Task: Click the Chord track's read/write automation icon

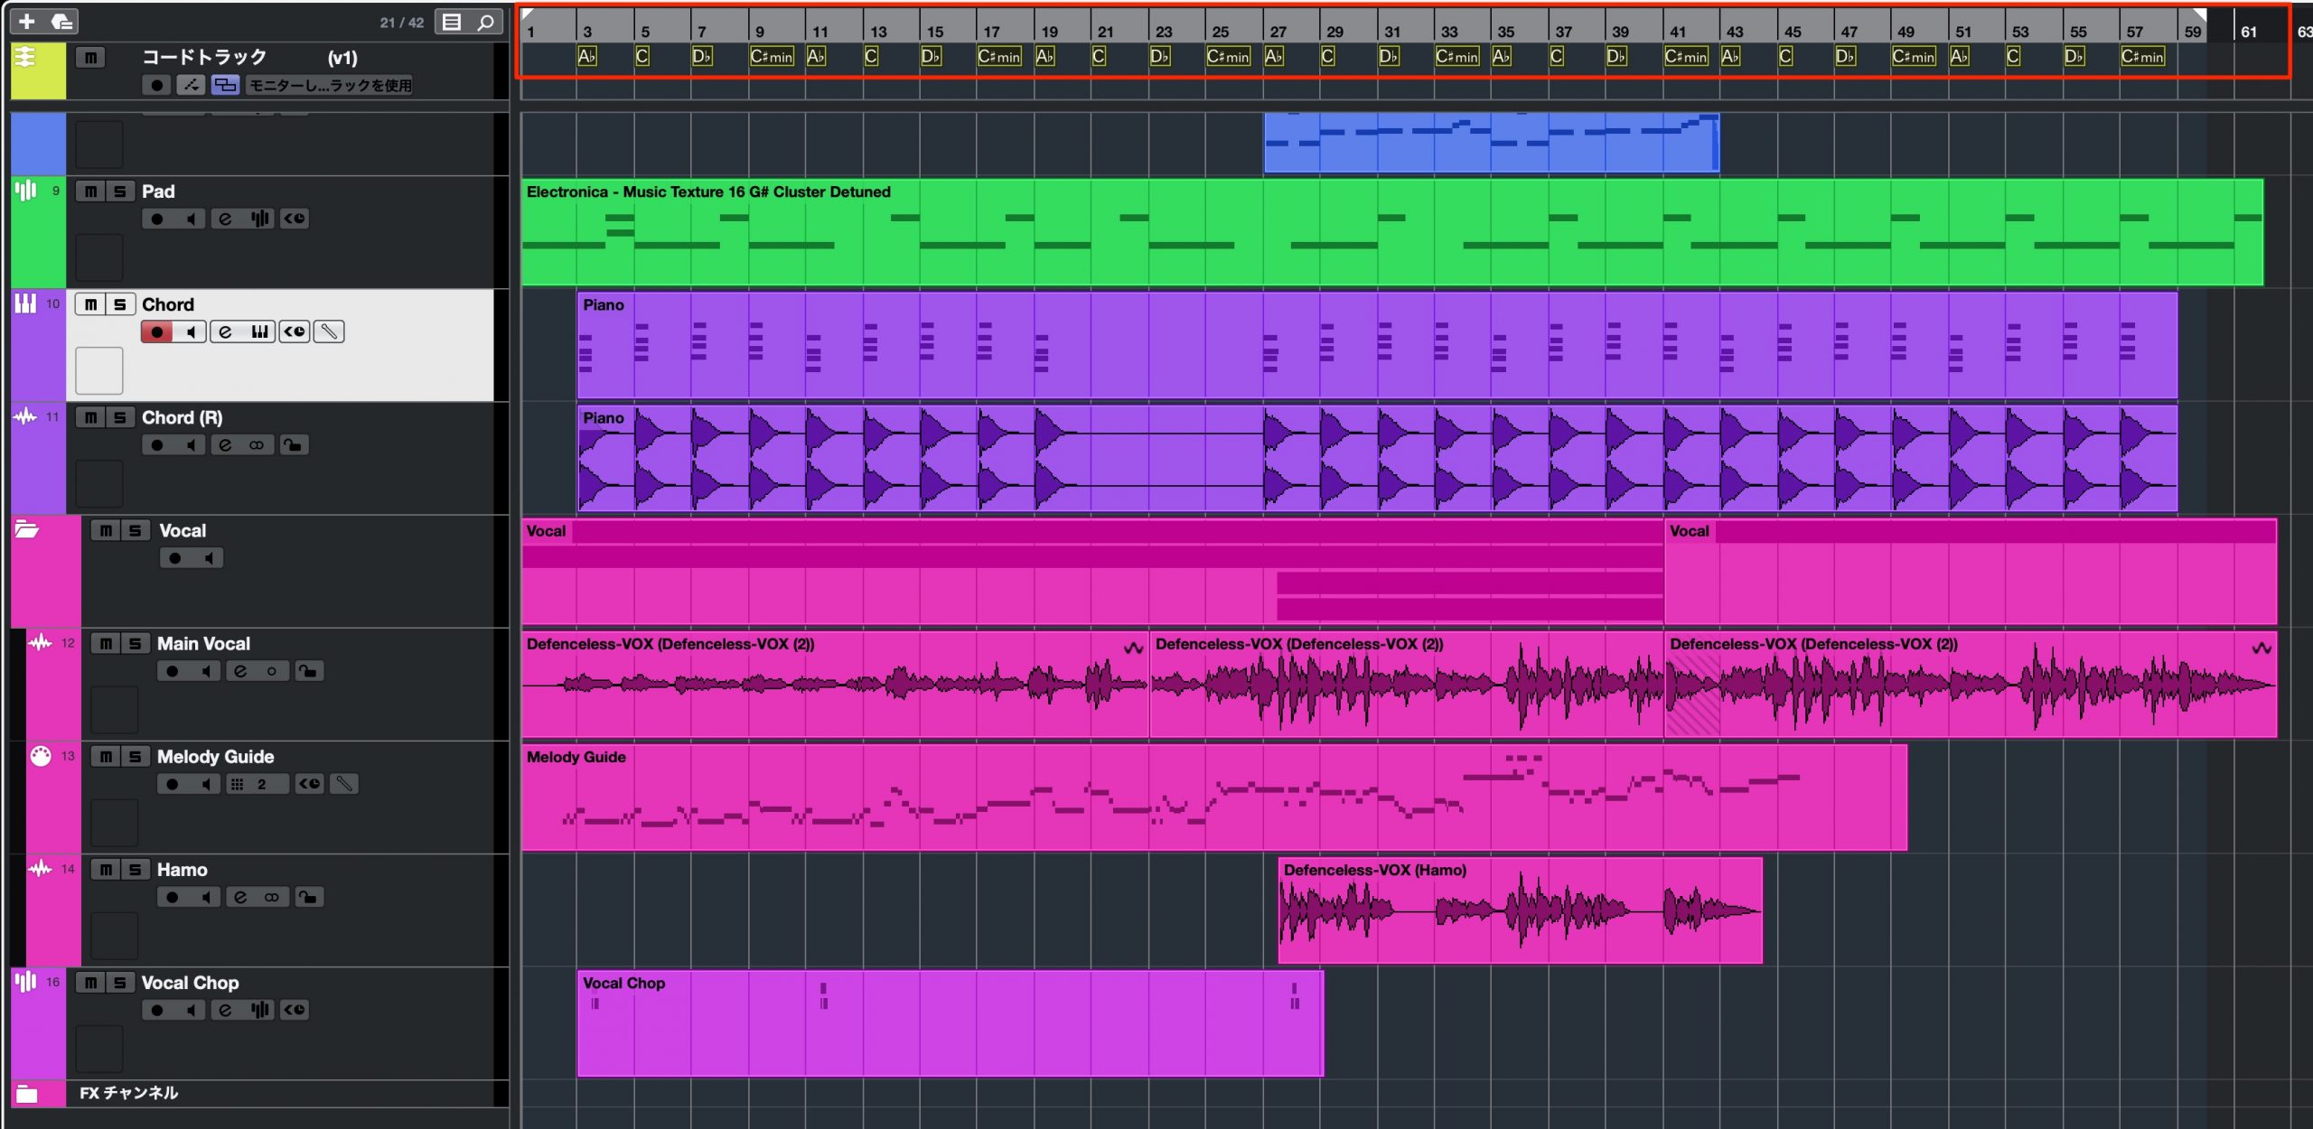Action: pyautogui.click(x=294, y=331)
